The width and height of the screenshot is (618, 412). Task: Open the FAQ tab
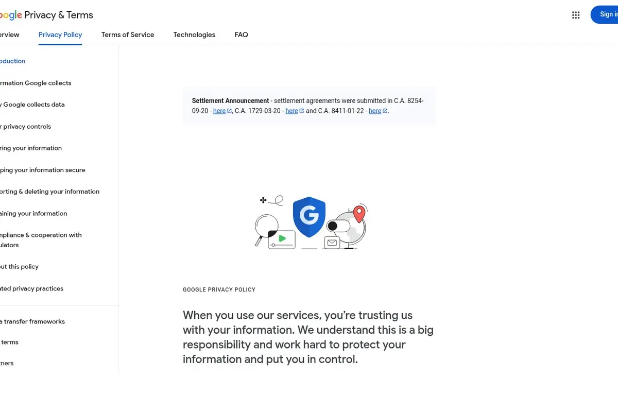(241, 35)
